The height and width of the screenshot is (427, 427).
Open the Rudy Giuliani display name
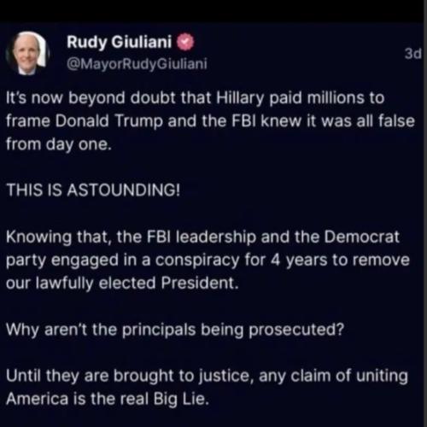tap(120, 42)
